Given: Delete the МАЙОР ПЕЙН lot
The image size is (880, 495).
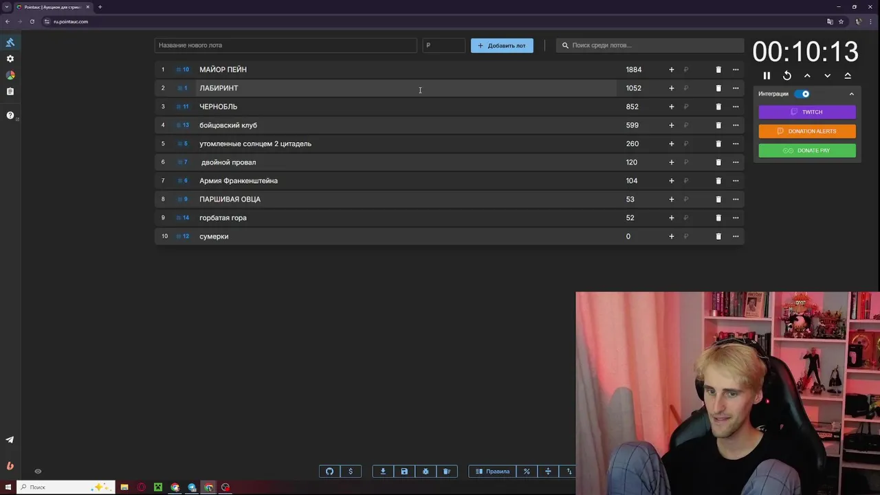Looking at the screenshot, I should (718, 69).
